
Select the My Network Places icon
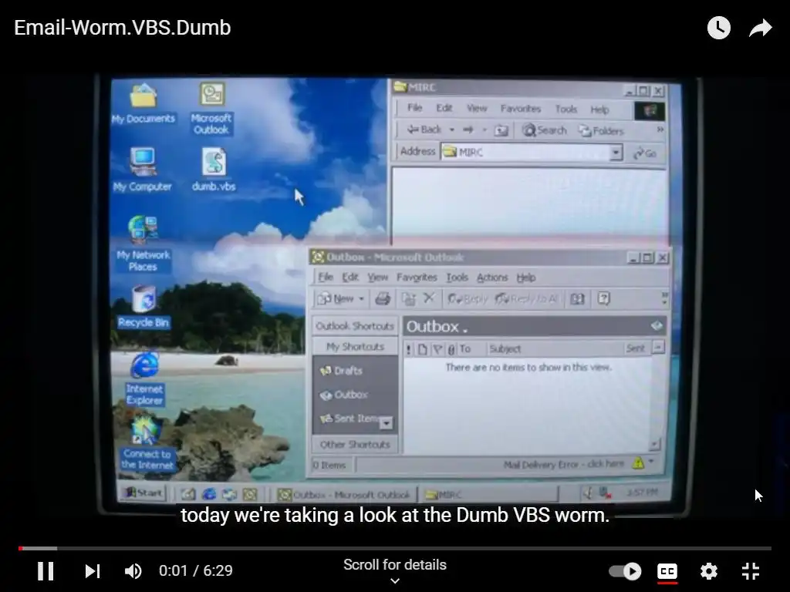tap(143, 244)
